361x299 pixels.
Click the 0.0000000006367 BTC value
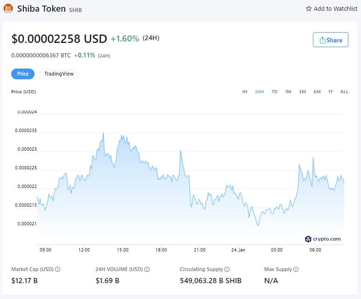41,55
